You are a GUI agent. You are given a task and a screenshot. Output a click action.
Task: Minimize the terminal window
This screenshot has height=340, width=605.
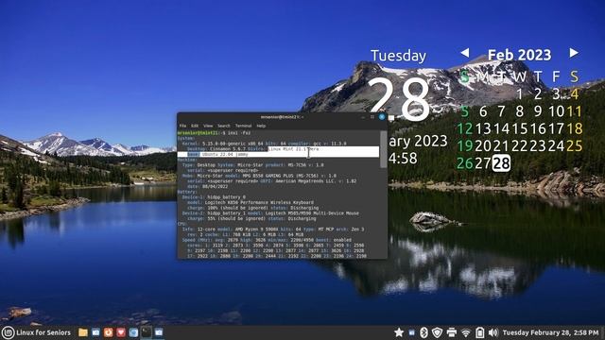[x=363, y=117]
